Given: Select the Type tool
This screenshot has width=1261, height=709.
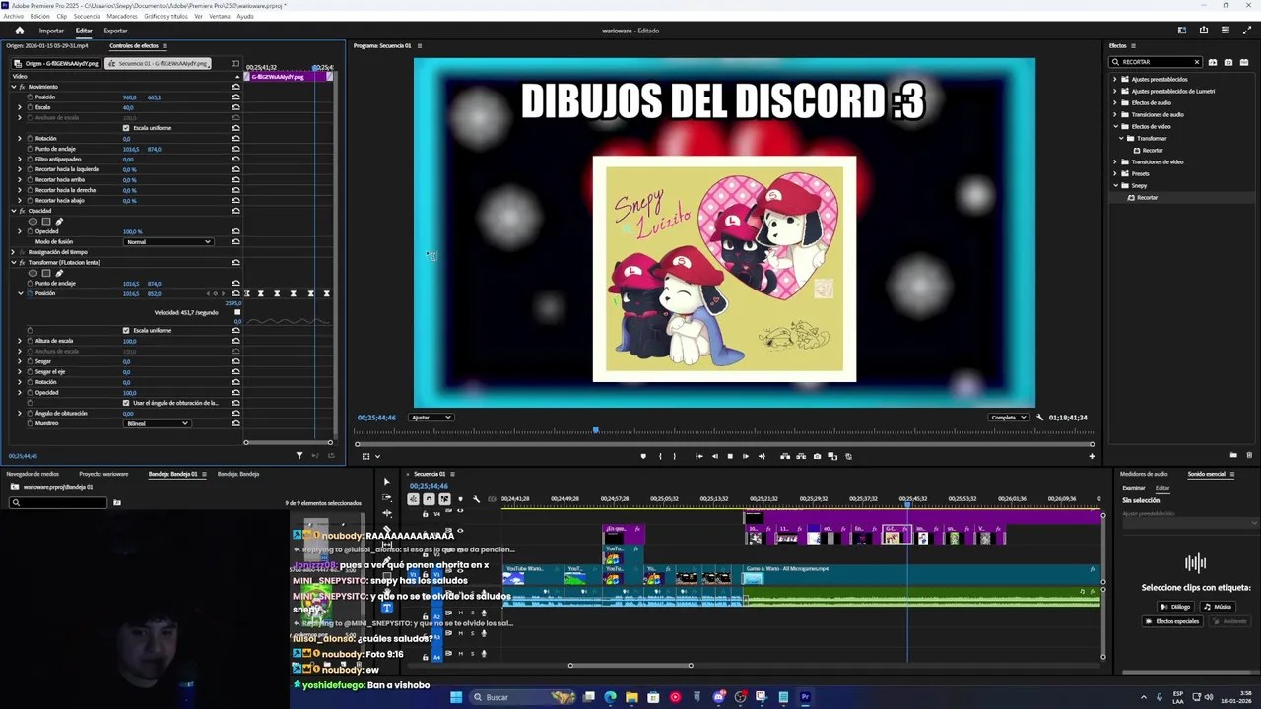Looking at the screenshot, I should click(386, 608).
